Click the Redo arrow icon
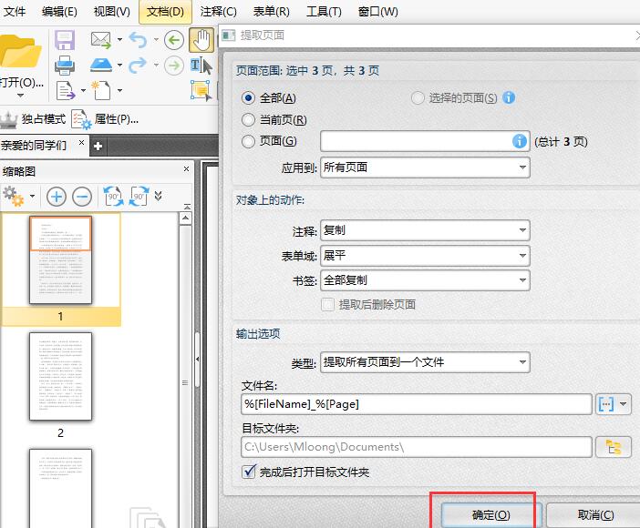 [x=138, y=66]
